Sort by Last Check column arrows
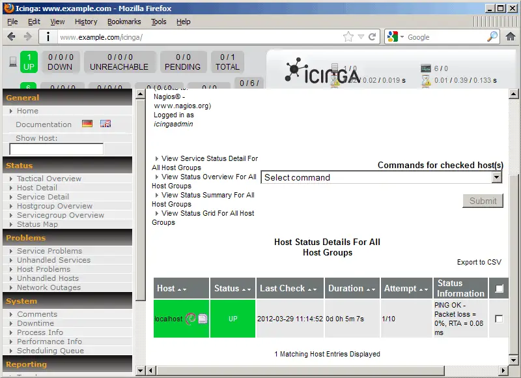Viewport: 521px width, 378px height. tap(312, 289)
